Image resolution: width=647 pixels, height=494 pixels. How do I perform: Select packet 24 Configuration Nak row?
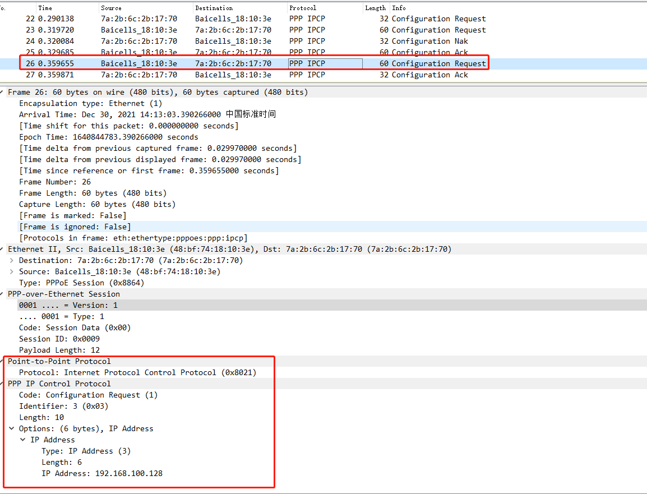tap(323, 41)
